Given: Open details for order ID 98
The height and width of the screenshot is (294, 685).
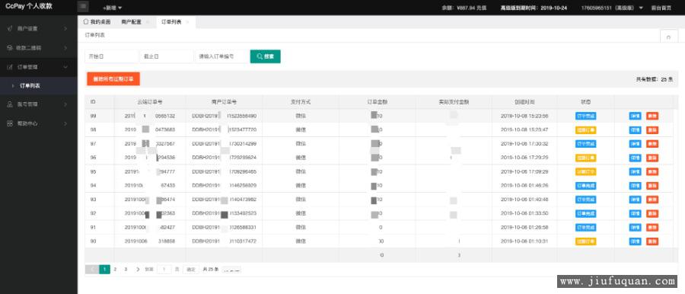Looking at the screenshot, I should pyautogui.click(x=635, y=130).
